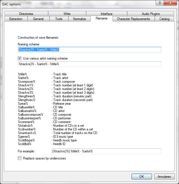Click the %albumtitle% placeholder text
179x184 pixels.
click(26, 107)
